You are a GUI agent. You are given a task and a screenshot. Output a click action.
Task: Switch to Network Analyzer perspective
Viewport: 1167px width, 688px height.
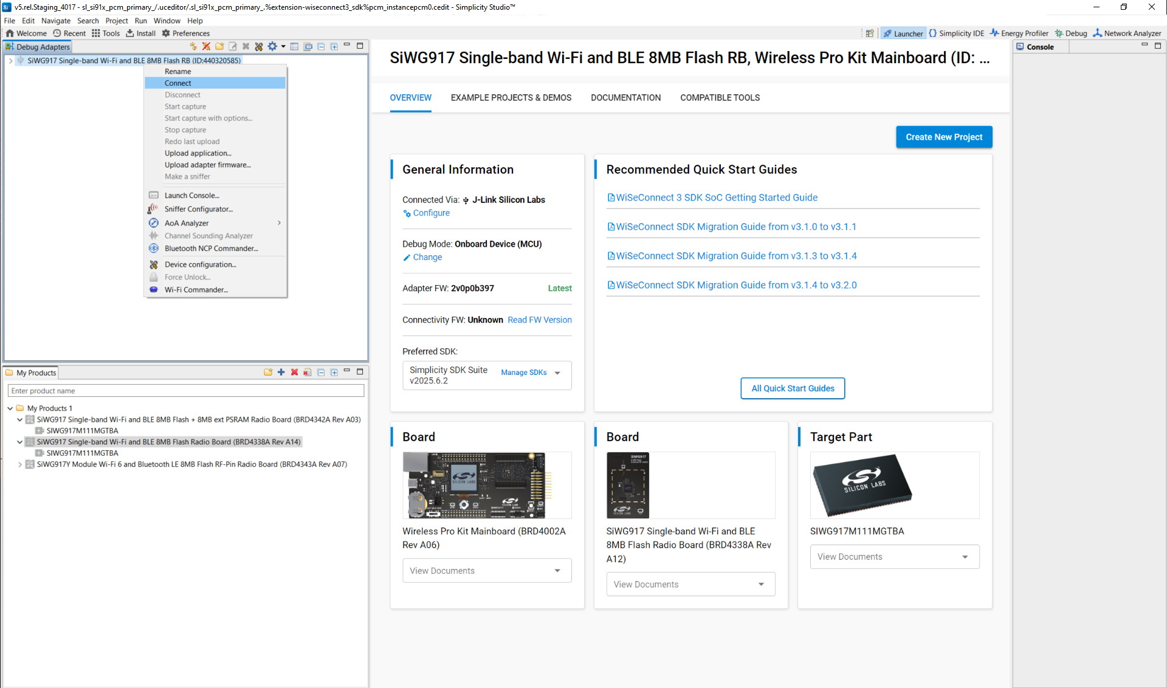pyautogui.click(x=1126, y=33)
